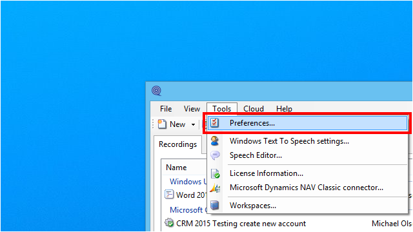Click the Michael Ols author cell
The image size is (413, 232).
392,224
